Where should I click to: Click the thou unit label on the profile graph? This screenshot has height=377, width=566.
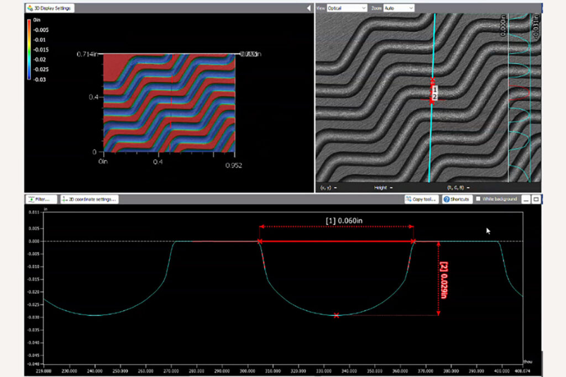tap(528, 362)
